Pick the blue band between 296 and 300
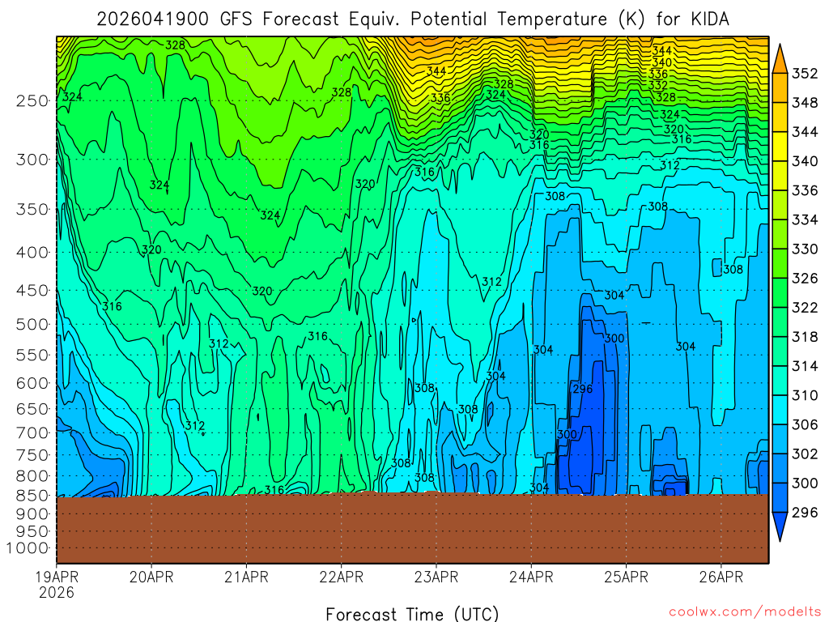The height and width of the screenshot is (622, 829). [780, 498]
